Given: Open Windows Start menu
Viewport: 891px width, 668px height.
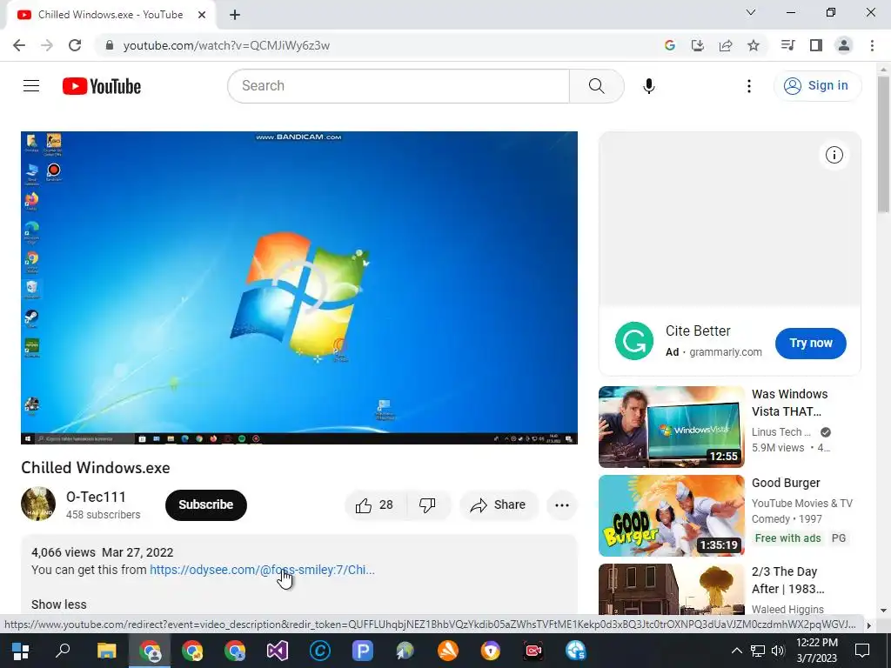Looking at the screenshot, I should [x=21, y=651].
